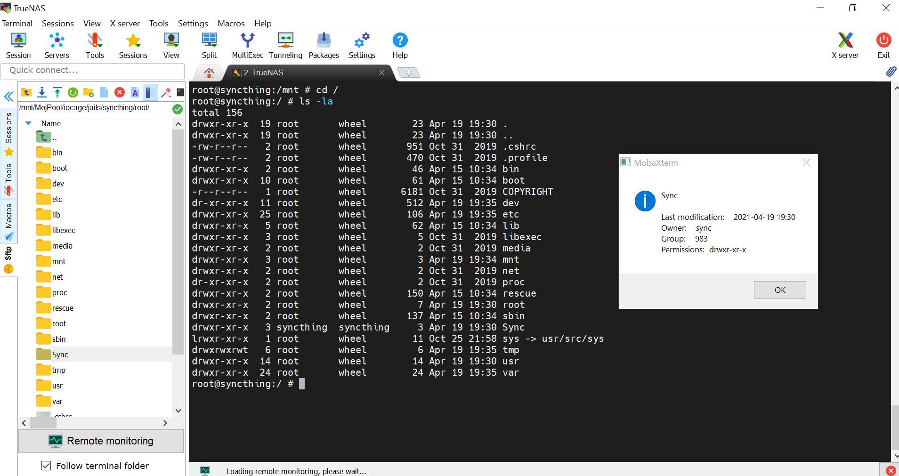Toggle hidden files display in SFTP toolbar

click(x=150, y=92)
